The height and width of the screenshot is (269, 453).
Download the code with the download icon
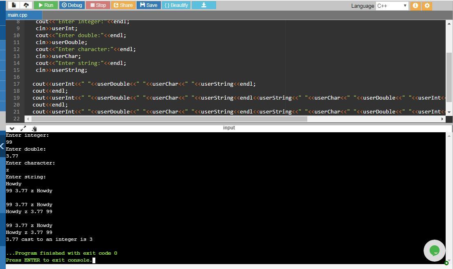[204, 5]
